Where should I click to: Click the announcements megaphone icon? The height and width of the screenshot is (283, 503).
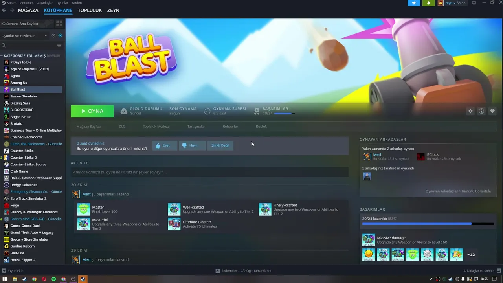tap(414, 3)
